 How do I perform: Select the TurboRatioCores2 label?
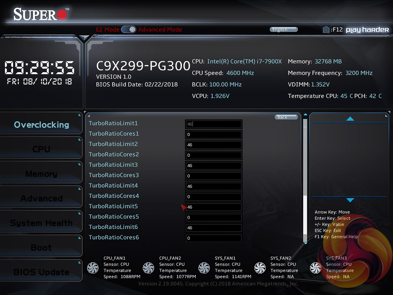(114, 154)
